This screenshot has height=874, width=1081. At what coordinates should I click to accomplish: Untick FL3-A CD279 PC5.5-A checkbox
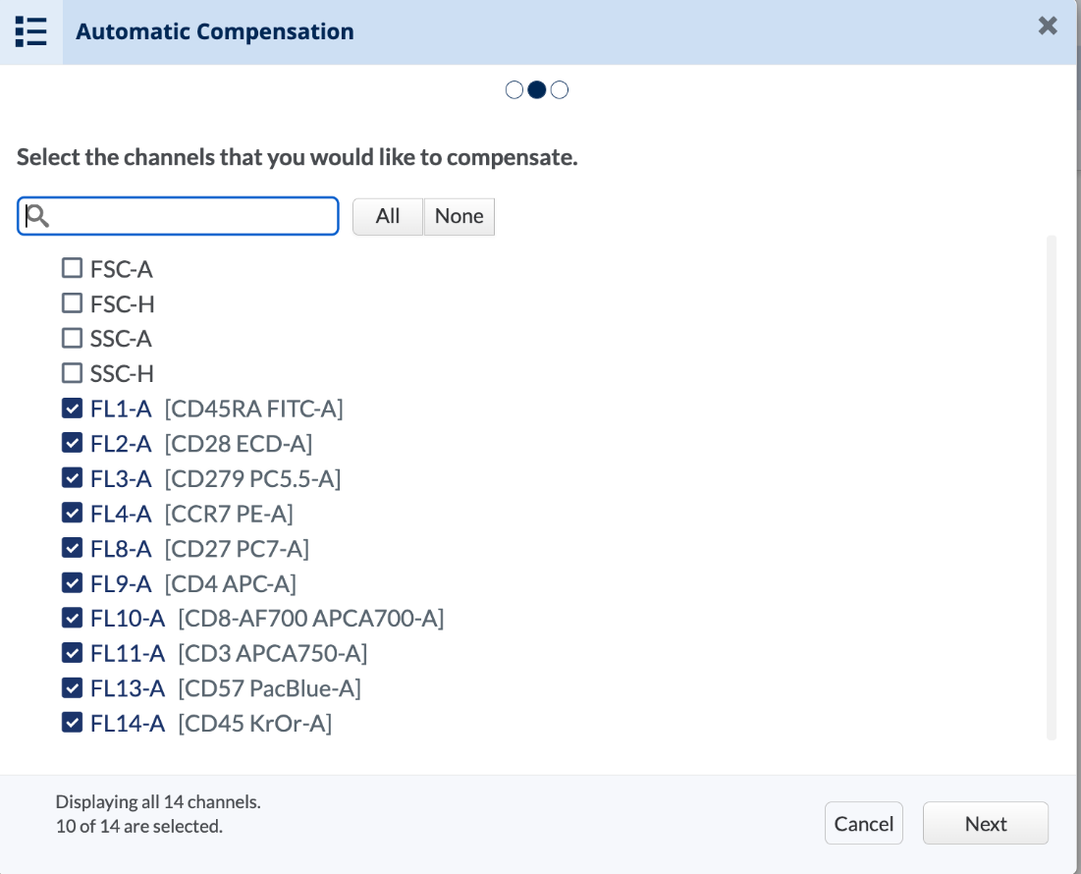(x=73, y=478)
